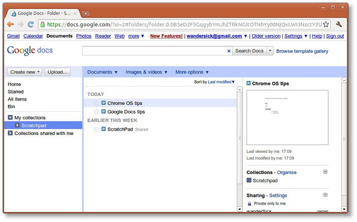Image resolution: width=357 pixels, height=222 pixels.
Task: Open Sharing Settings link
Action: tap(278, 195)
